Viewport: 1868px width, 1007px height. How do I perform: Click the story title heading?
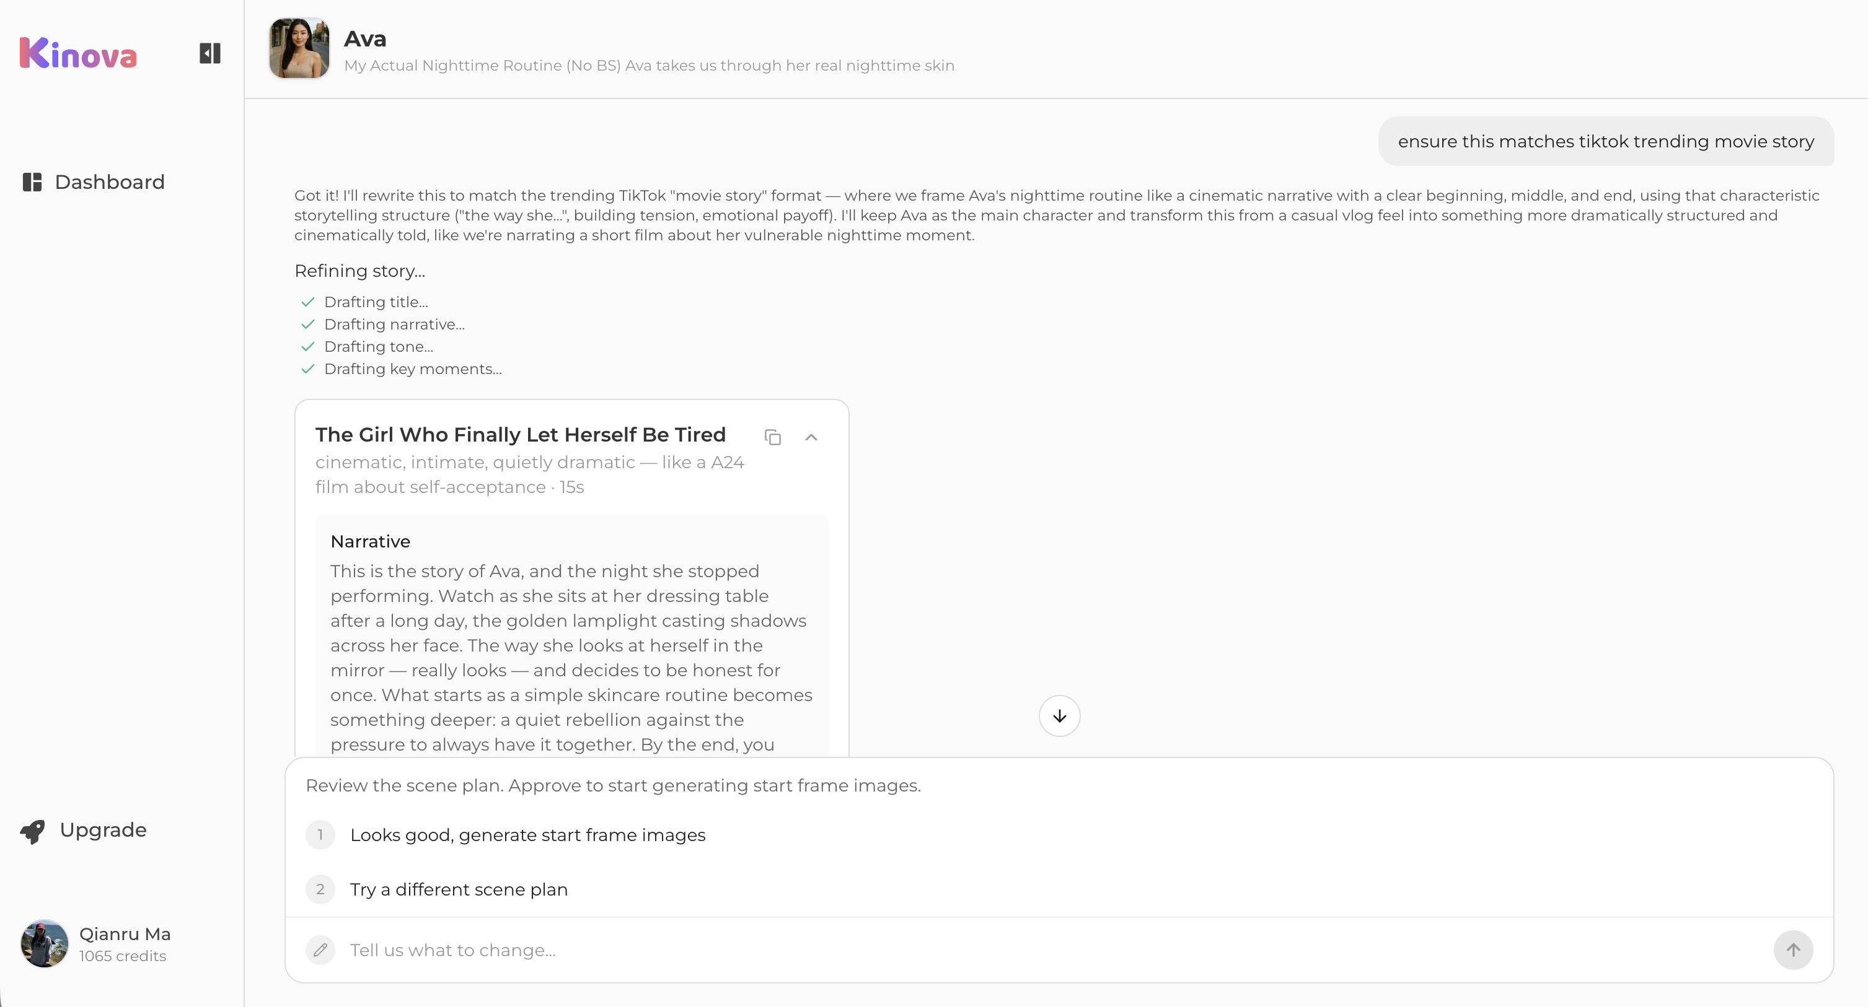tap(520, 435)
